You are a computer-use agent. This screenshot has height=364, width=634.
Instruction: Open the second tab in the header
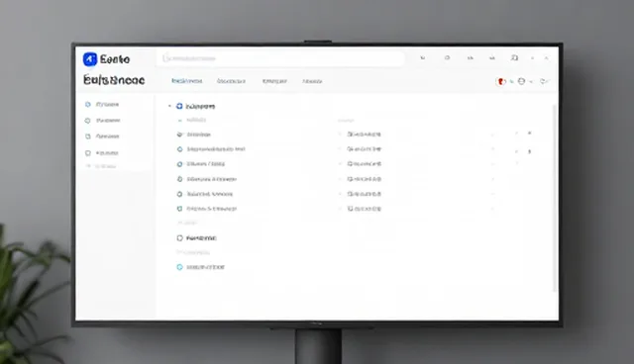click(x=231, y=81)
